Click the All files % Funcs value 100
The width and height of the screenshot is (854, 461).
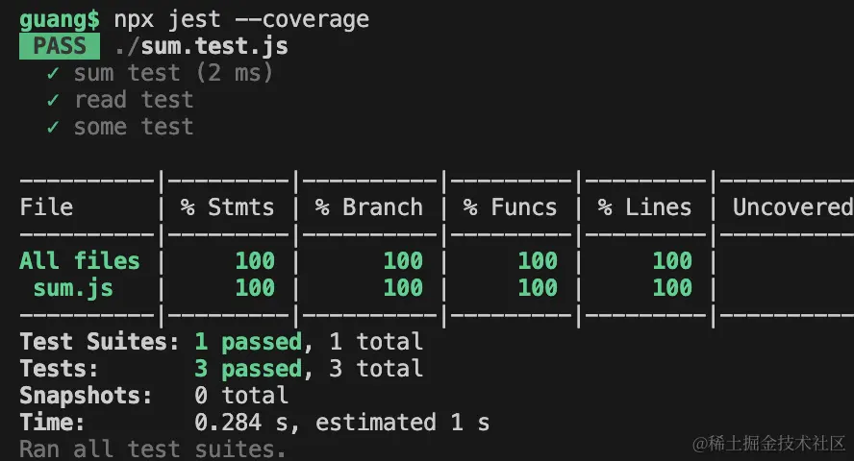(x=538, y=261)
